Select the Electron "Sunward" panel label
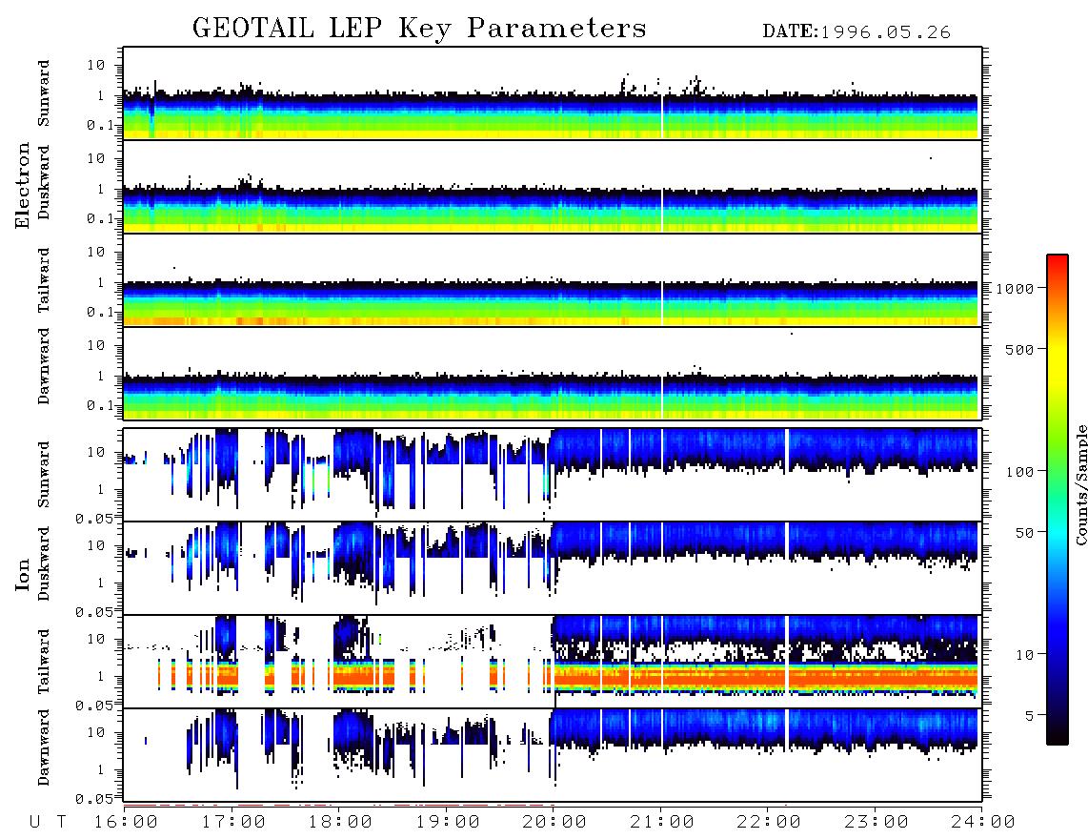This screenshot has width=1088, height=839. pos(44,93)
